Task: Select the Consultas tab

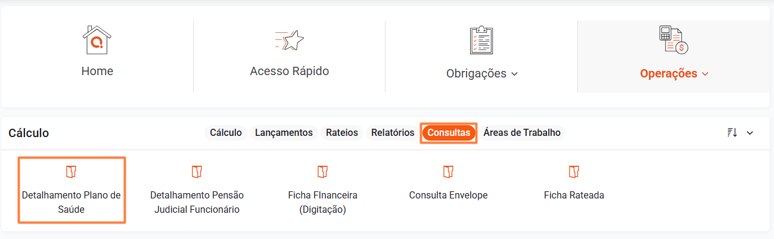Action: [x=449, y=133]
